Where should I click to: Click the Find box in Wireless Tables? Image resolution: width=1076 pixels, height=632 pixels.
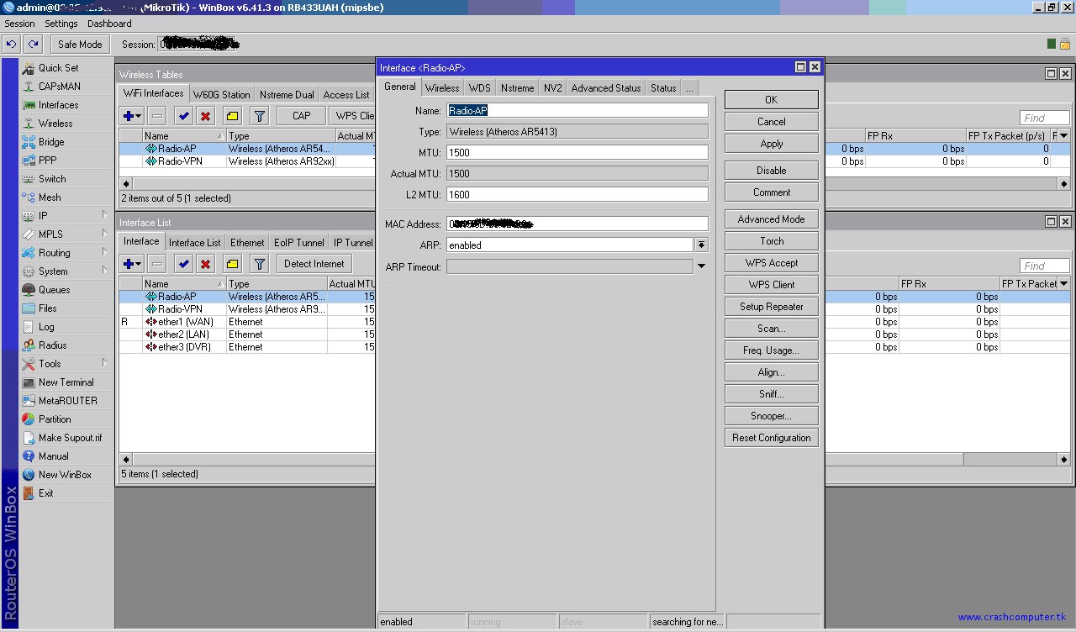tap(1045, 118)
